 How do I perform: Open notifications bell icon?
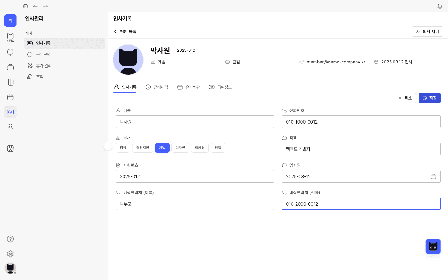(x=440, y=6)
